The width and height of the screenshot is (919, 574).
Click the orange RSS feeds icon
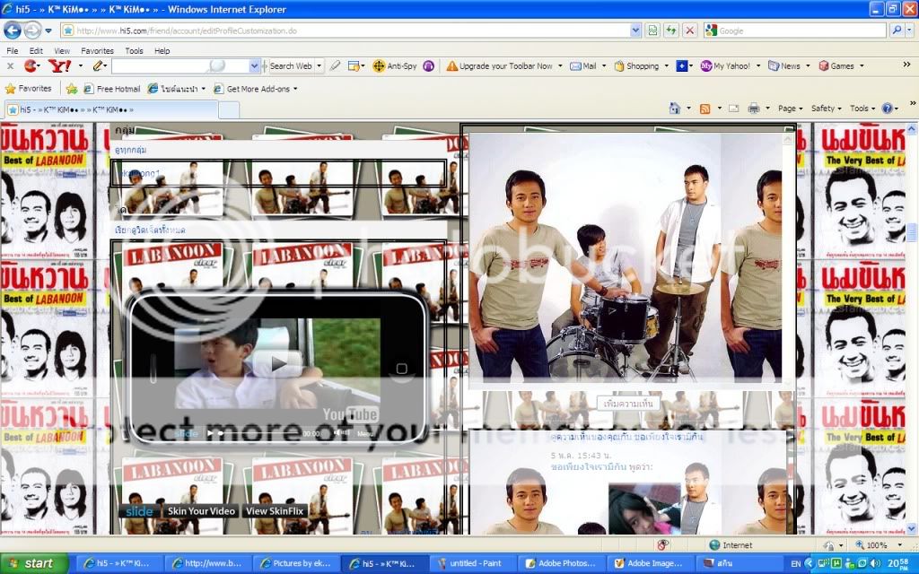(705, 109)
